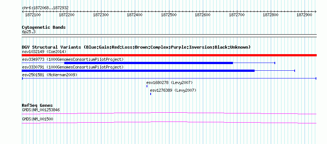Open the esv1680278 (Levy2007) label
The image size is (327, 144).
[169, 82]
